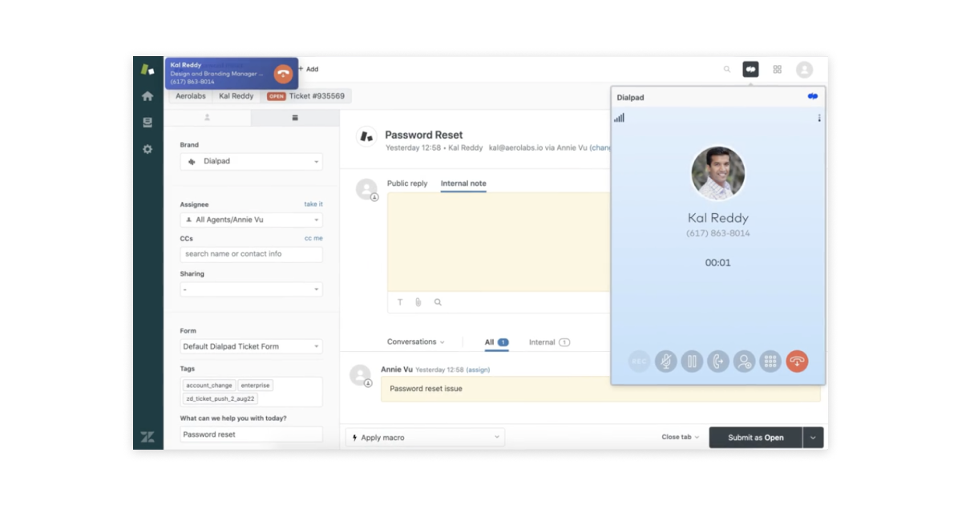
Task: Switch to the Kal Reddy tab
Action: (236, 96)
